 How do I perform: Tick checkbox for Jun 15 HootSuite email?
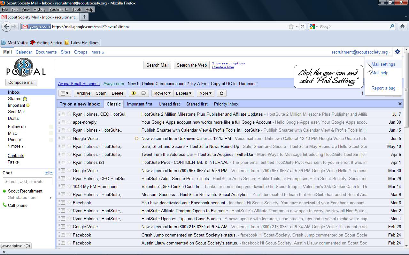[x=63, y=130]
